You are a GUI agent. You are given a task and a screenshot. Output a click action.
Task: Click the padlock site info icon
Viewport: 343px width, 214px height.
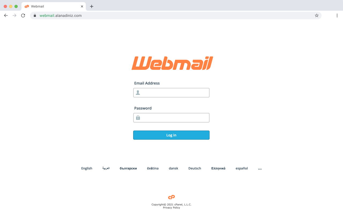(35, 16)
